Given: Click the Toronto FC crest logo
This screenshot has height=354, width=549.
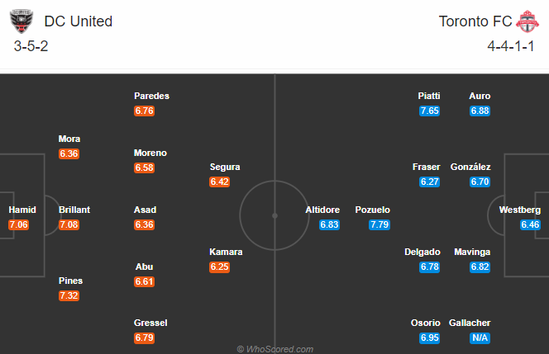Looking at the screenshot, I should tap(528, 21).
